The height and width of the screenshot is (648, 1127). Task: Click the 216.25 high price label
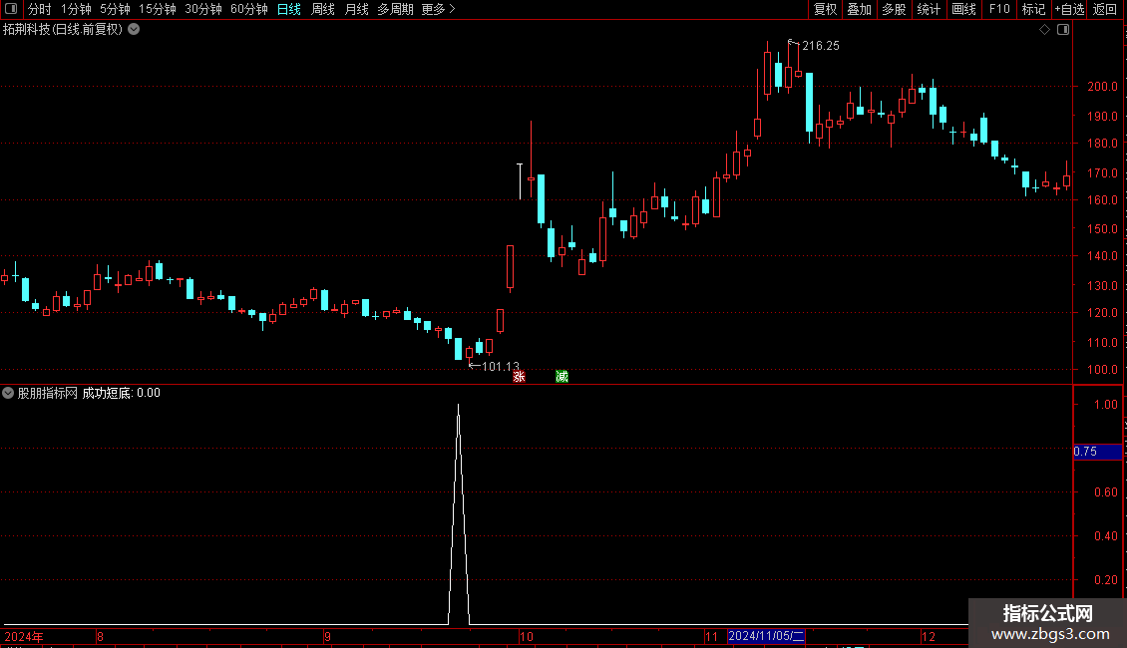tap(820, 46)
